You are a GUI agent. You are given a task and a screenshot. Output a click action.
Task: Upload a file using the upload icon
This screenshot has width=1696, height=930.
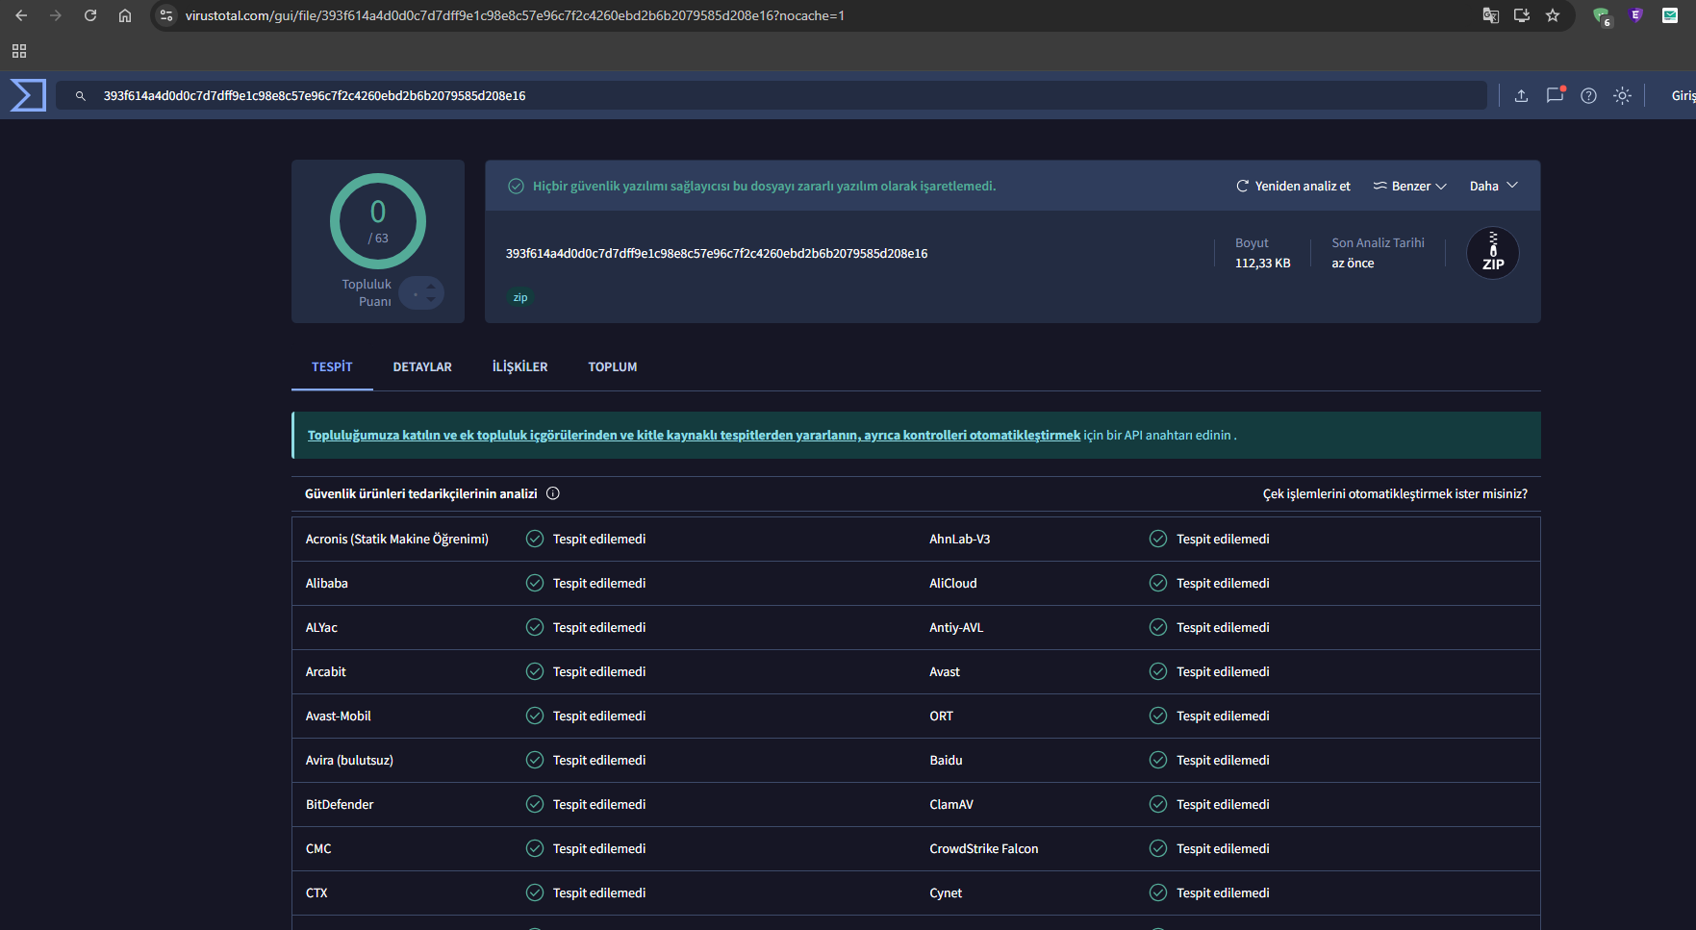1521,95
